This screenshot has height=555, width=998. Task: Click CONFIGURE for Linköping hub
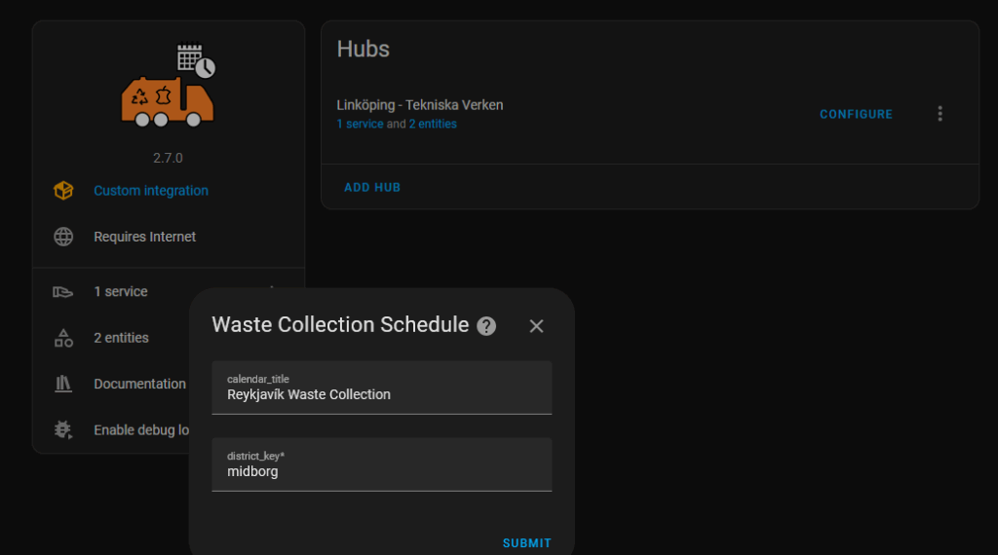point(856,115)
